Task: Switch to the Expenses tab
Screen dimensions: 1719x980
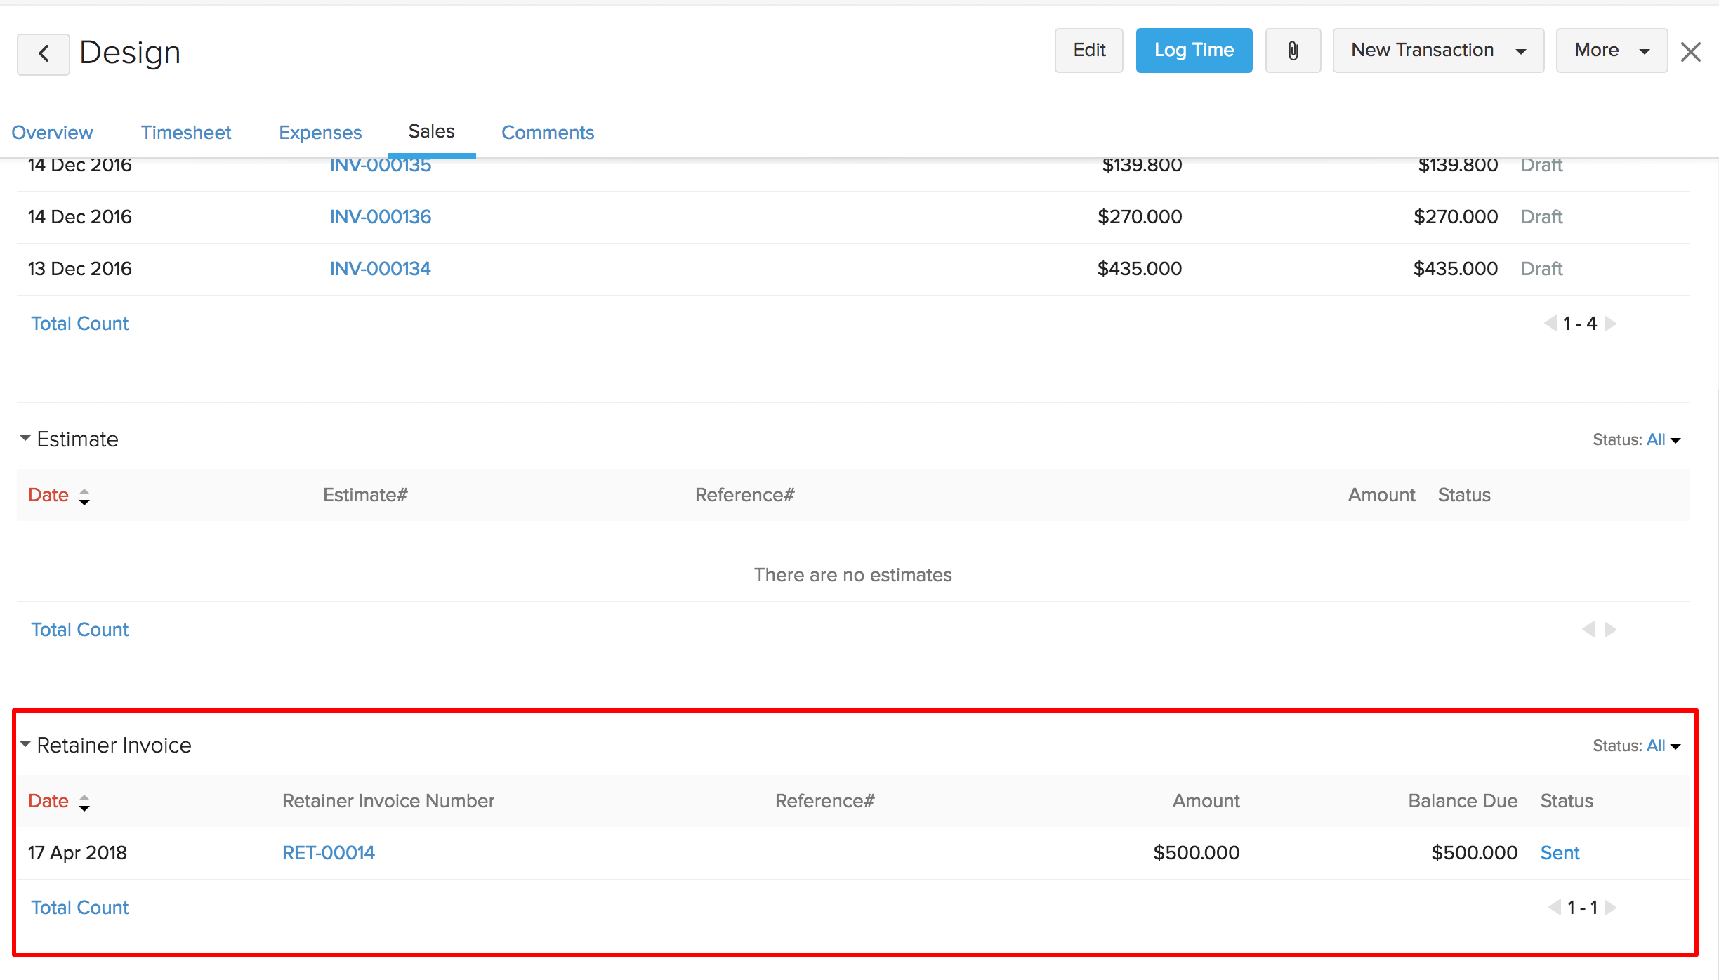Action: click(320, 133)
